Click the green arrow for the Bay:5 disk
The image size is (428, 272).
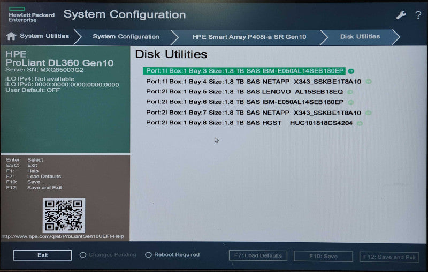(x=350, y=92)
